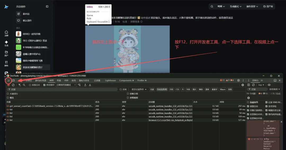Toggle the device toolbar icon in DevTools
This screenshot has width=286, height=150.
[x=13, y=81]
